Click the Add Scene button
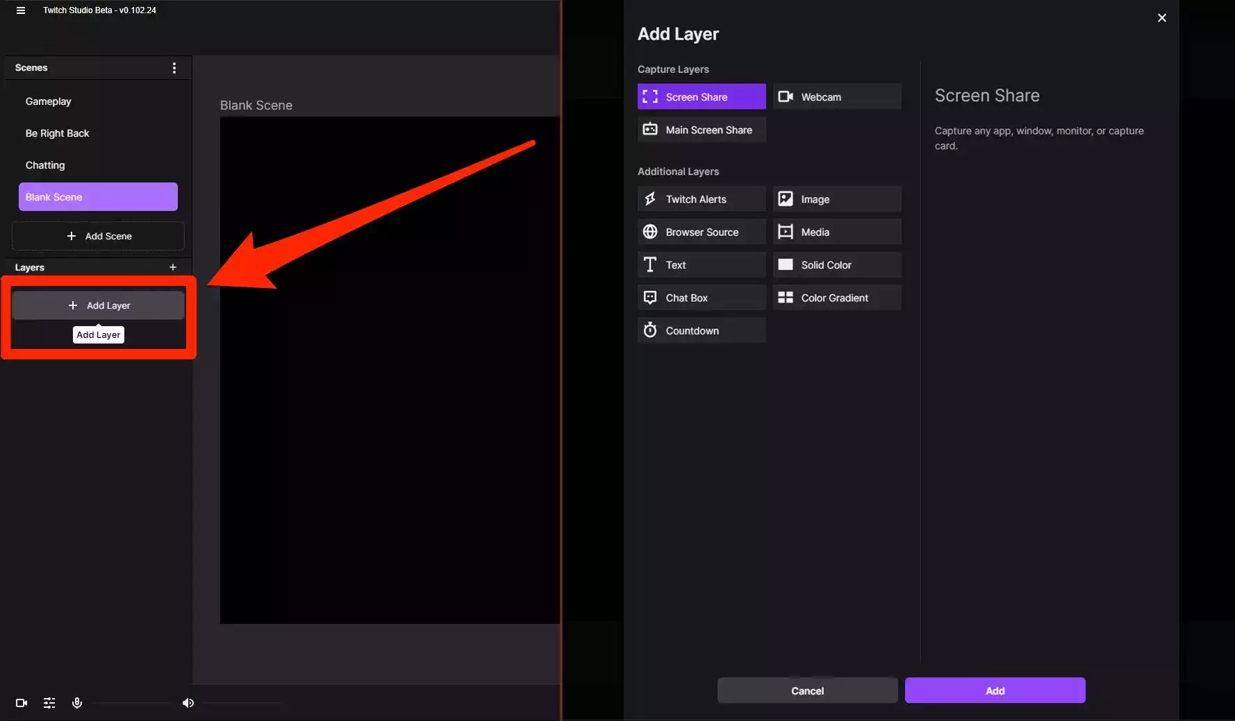This screenshot has width=1235, height=721. pos(99,236)
